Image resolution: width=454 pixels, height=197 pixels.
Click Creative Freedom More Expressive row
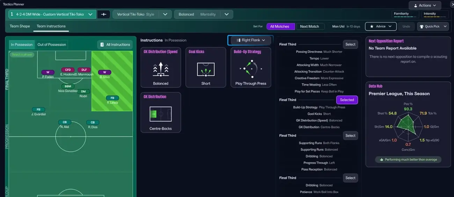pos(319,78)
